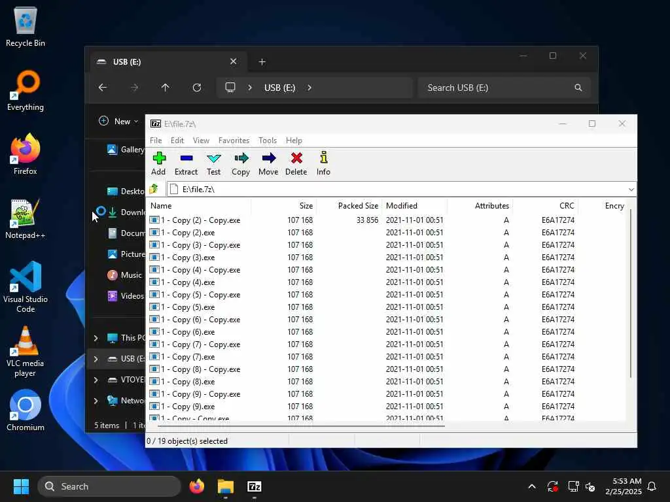Open the Edit menu in 7-Zip
This screenshot has width=670, height=502.
pyautogui.click(x=177, y=141)
